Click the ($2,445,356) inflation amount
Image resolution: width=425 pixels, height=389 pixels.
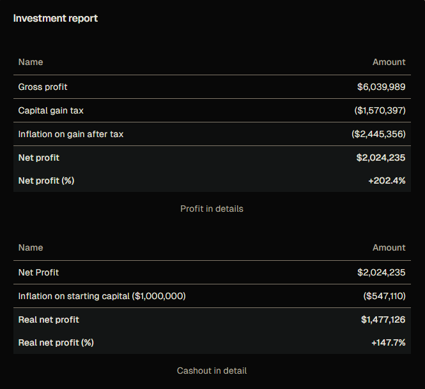[378, 134]
